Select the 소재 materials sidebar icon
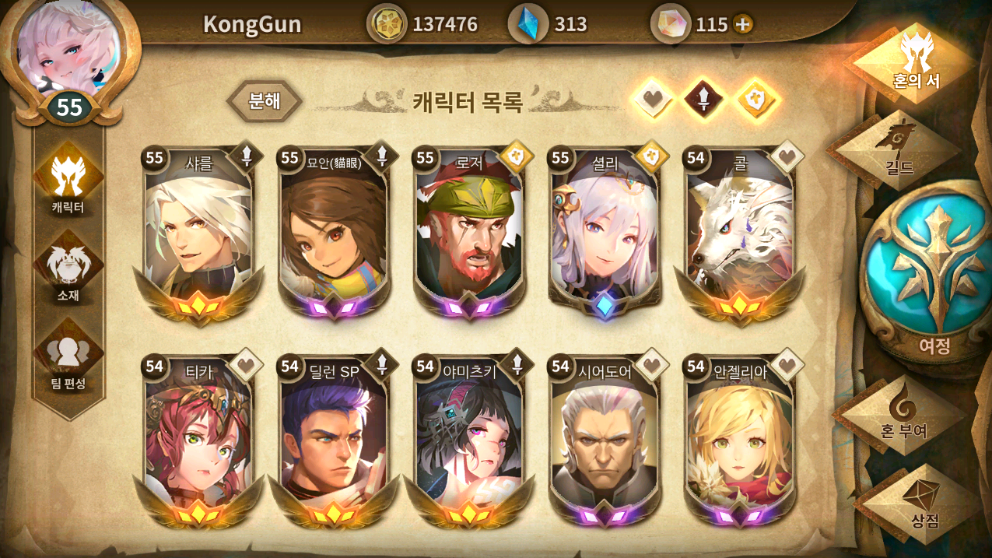 pyautogui.click(x=68, y=273)
